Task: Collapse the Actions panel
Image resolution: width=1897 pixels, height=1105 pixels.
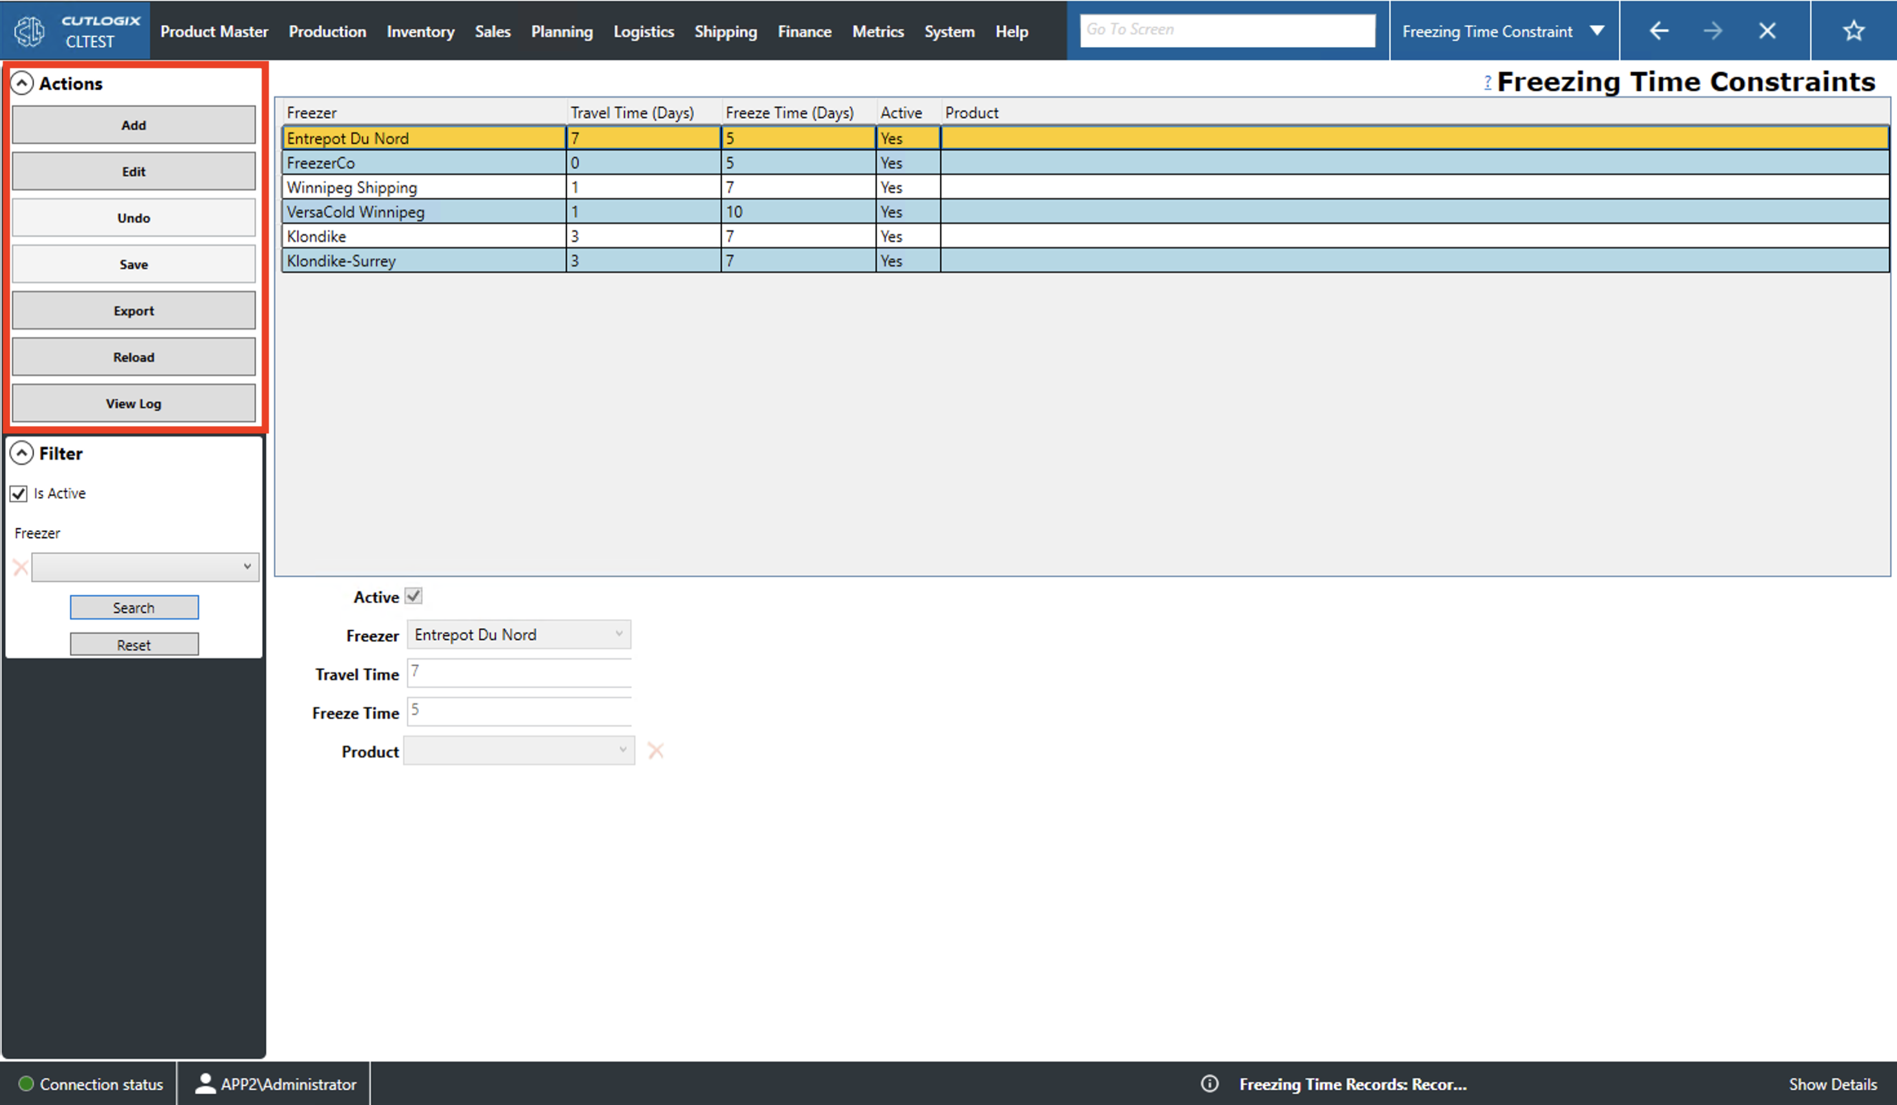Action: pos(23,83)
